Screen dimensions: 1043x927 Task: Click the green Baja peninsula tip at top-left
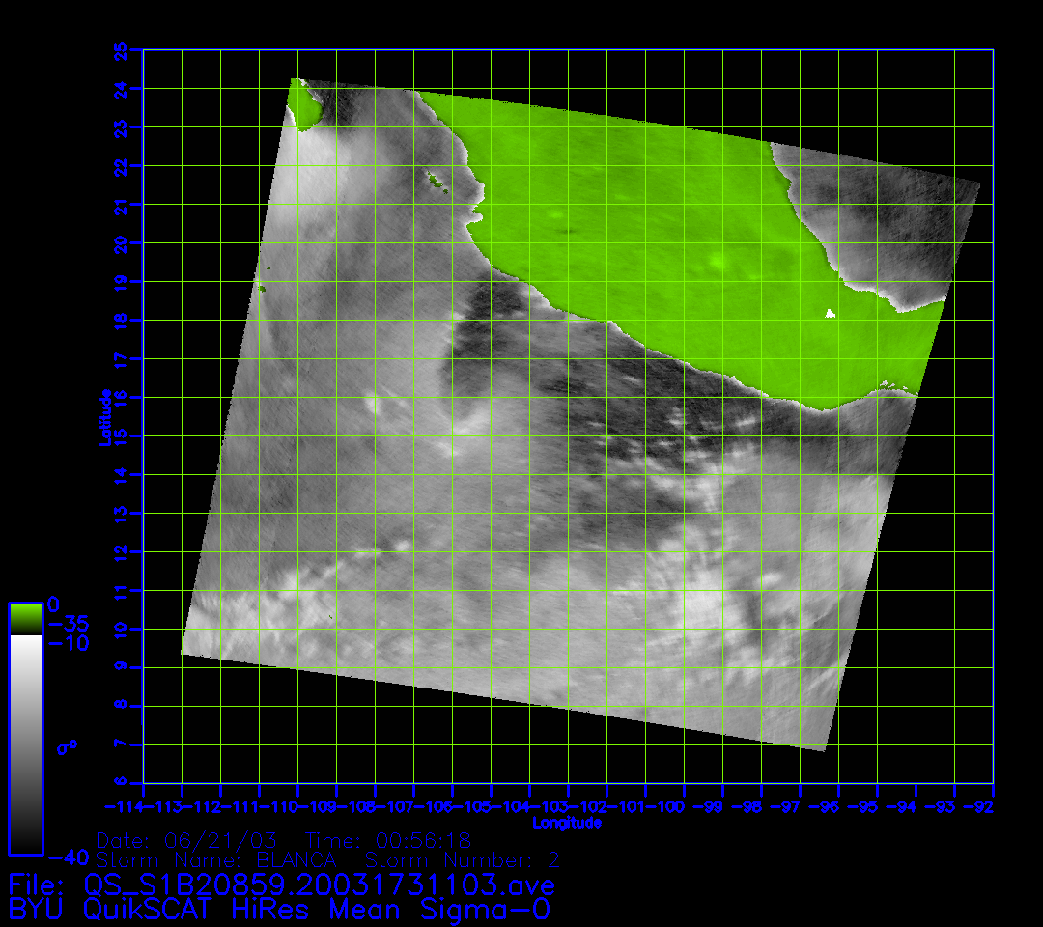point(306,102)
